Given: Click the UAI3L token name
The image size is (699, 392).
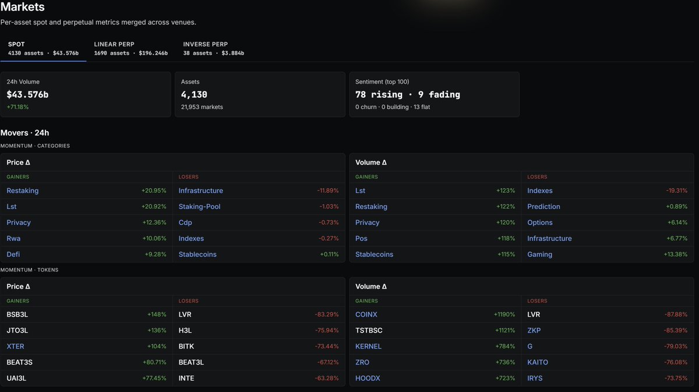Looking at the screenshot, I should coord(16,378).
